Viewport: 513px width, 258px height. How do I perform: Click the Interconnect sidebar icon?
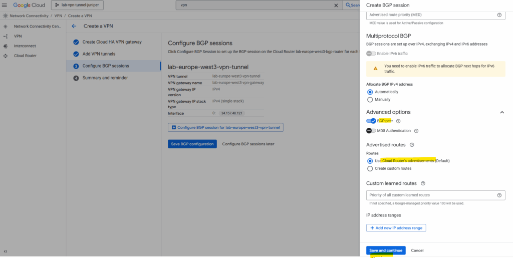(x=5, y=46)
